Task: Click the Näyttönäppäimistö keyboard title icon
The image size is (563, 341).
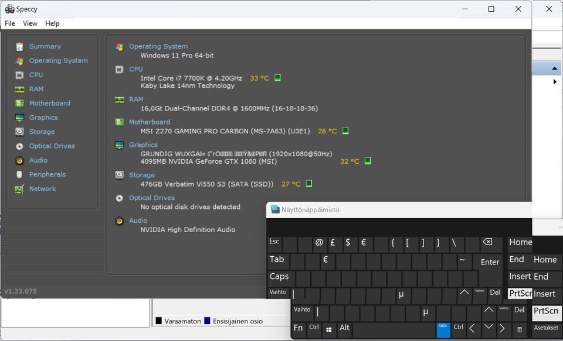Action: pyautogui.click(x=275, y=209)
